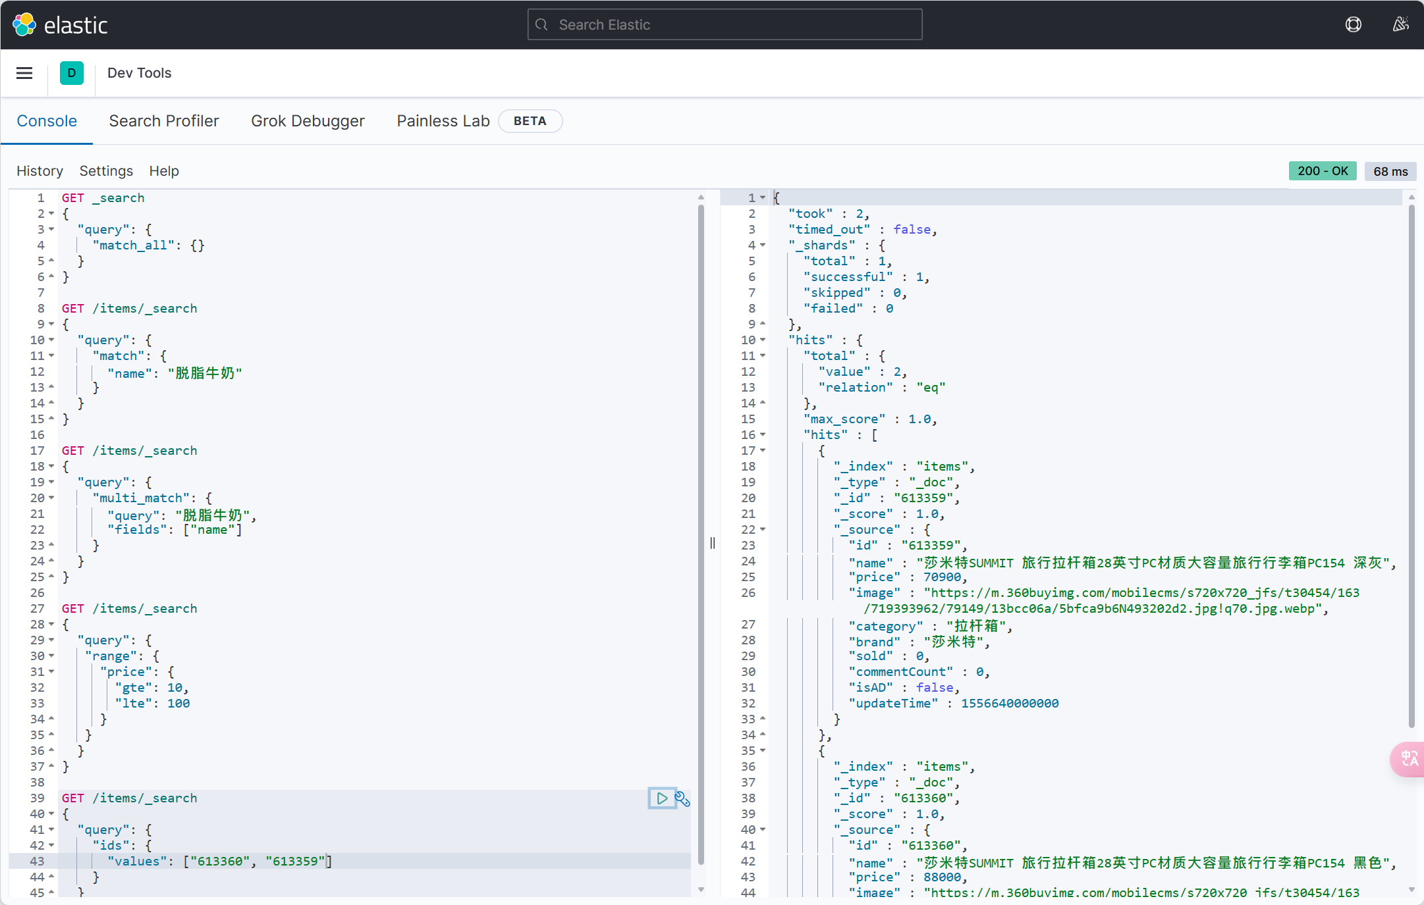The image size is (1424, 905).
Task: Focus the Search Elastic input field
Action: pos(725,25)
